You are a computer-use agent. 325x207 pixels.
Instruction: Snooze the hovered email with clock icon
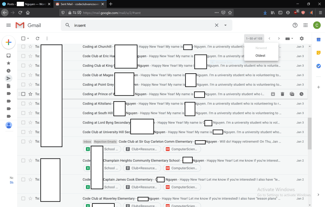coord(301,94)
